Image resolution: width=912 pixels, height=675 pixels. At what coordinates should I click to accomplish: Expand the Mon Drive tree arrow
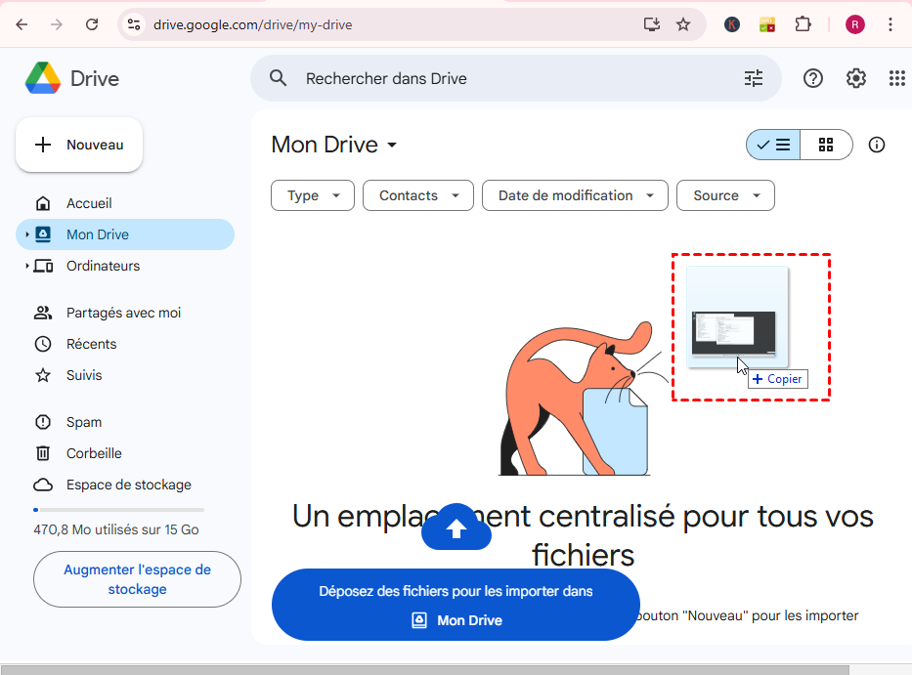point(26,234)
